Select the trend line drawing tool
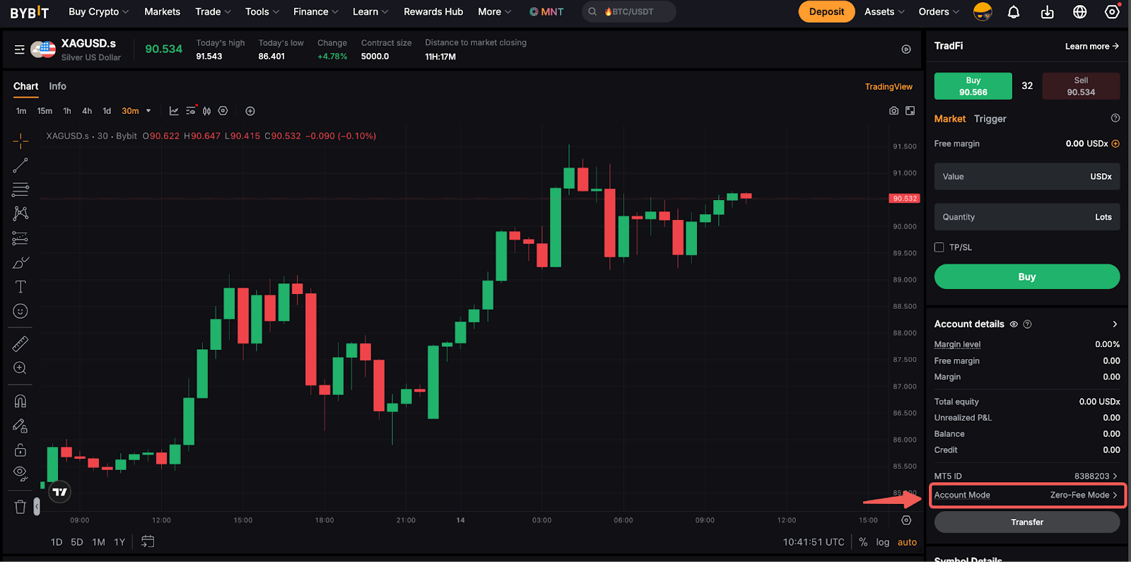Screen dimensions: 1131x562 tap(20, 165)
